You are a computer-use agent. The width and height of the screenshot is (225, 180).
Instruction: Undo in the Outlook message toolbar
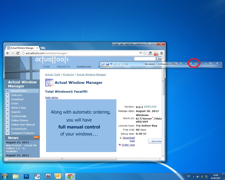[111, 64]
